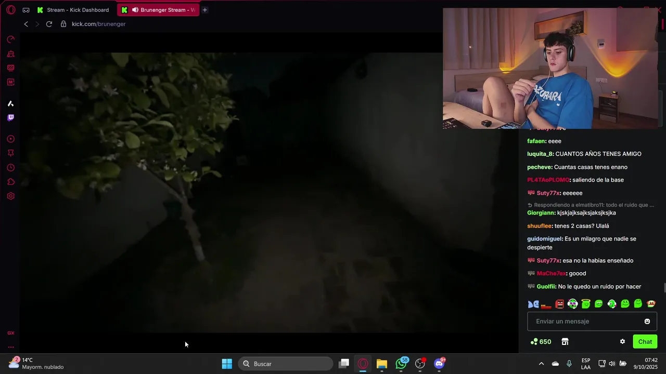Reload the kick.com page
The height and width of the screenshot is (374, 666).
pos(49,24)
